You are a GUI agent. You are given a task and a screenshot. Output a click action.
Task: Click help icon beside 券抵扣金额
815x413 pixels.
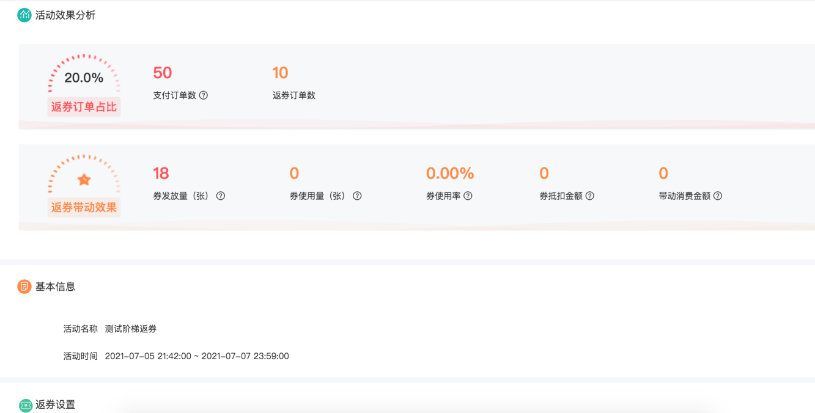[590, 196]
